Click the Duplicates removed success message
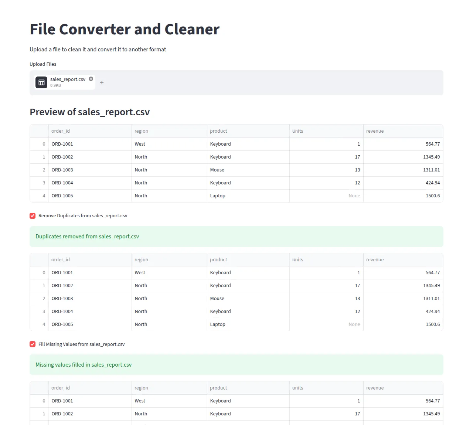This screenshot has width=473, height=425. tap(236, 237)
